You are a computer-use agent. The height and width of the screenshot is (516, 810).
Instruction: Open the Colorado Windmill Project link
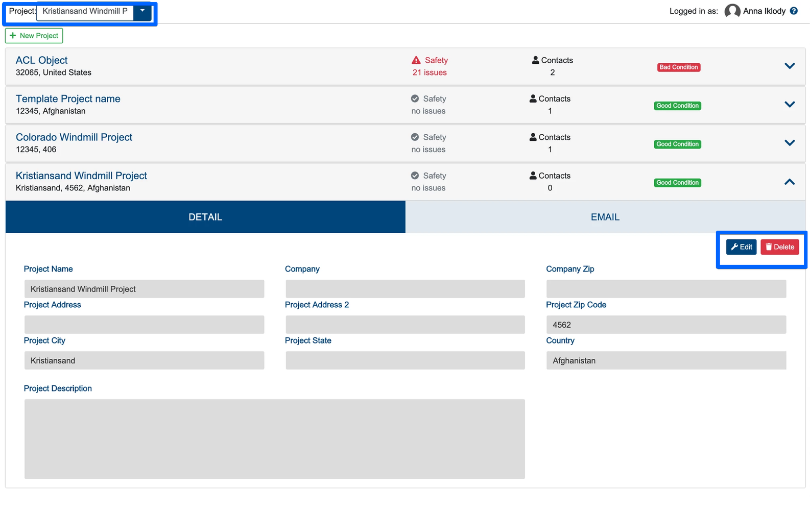pyautogui.click(x=74, y=137)
